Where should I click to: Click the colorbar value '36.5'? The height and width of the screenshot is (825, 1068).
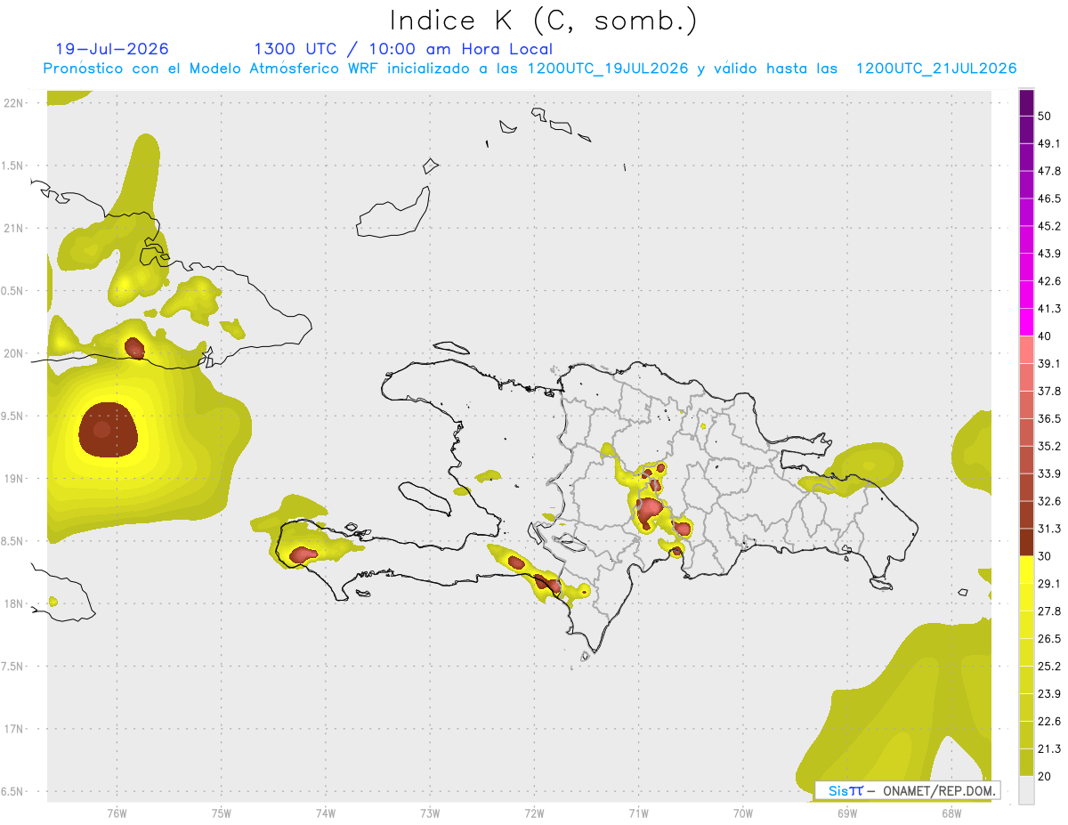[x=1048, y=418]
